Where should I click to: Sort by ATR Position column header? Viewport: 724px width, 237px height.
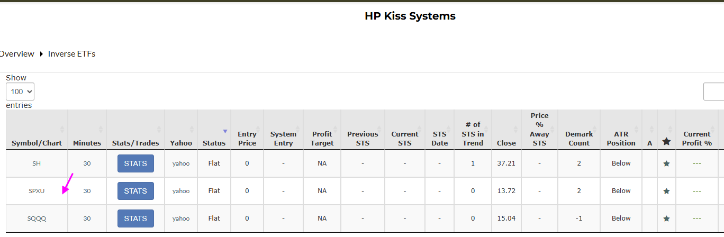pyautogui.click(x=621, y=139)
